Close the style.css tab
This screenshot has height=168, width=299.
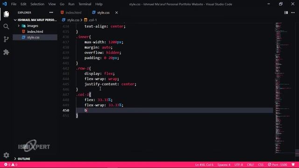pos(116,13)
